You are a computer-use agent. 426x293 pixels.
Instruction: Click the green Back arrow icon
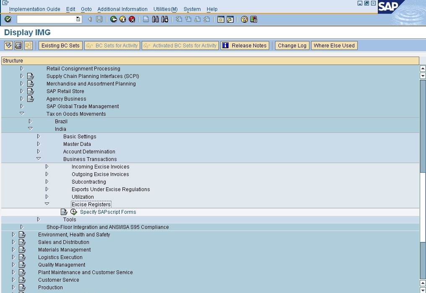click(x=114, y=19)
